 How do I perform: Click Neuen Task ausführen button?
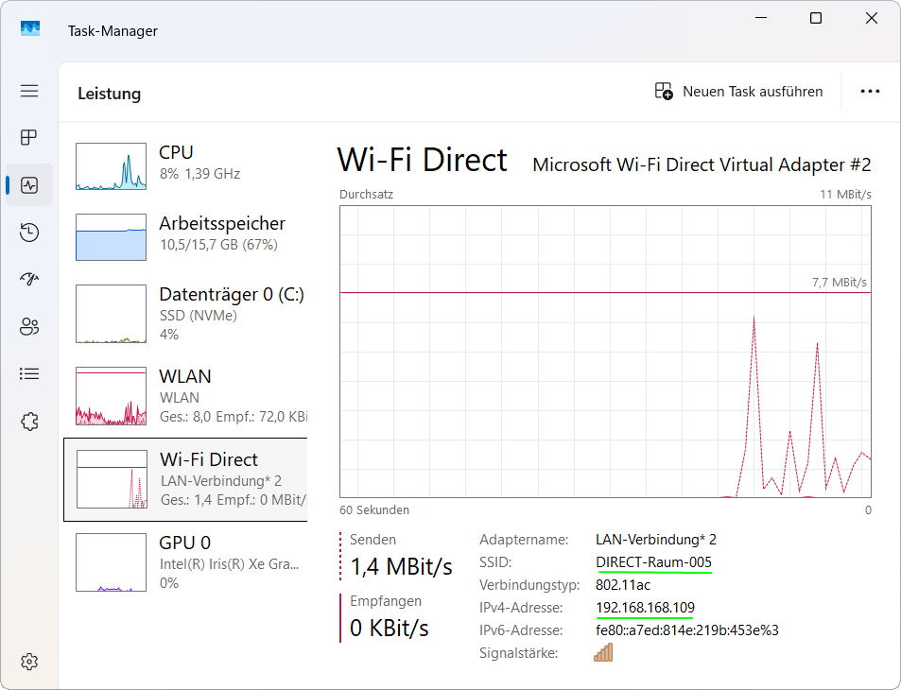[739, 92]
